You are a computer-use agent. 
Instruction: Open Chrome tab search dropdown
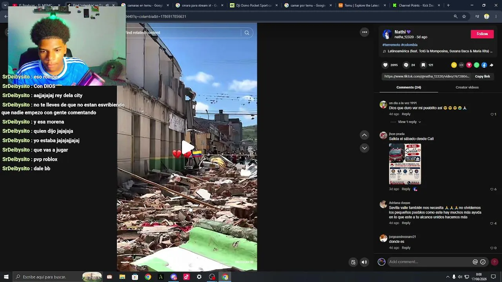(5, 5)
